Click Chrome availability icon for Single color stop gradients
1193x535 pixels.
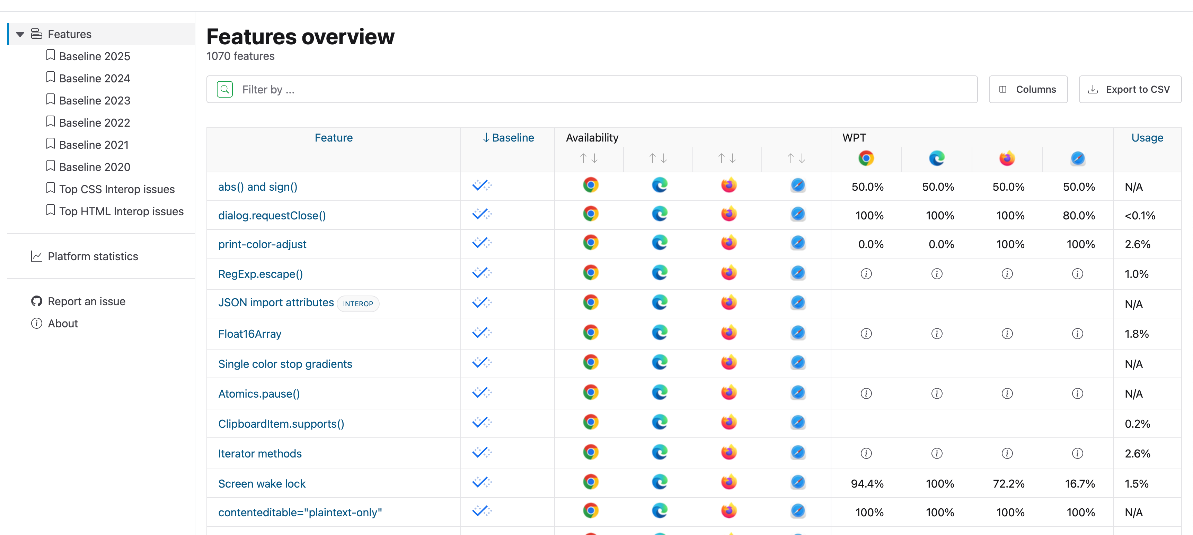point(591,362)
